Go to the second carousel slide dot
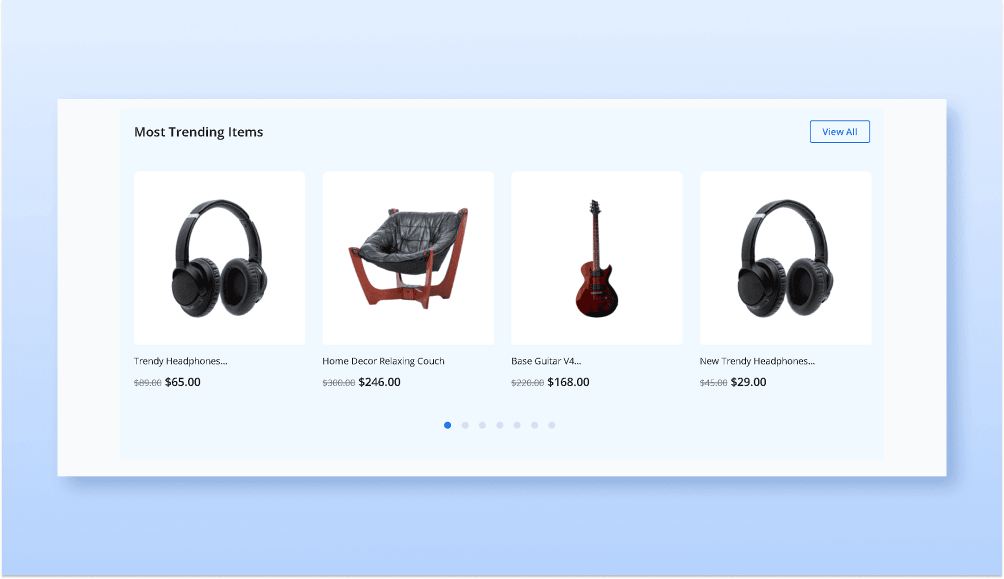The image size is (1004, 579). click(x=465, y=425)
